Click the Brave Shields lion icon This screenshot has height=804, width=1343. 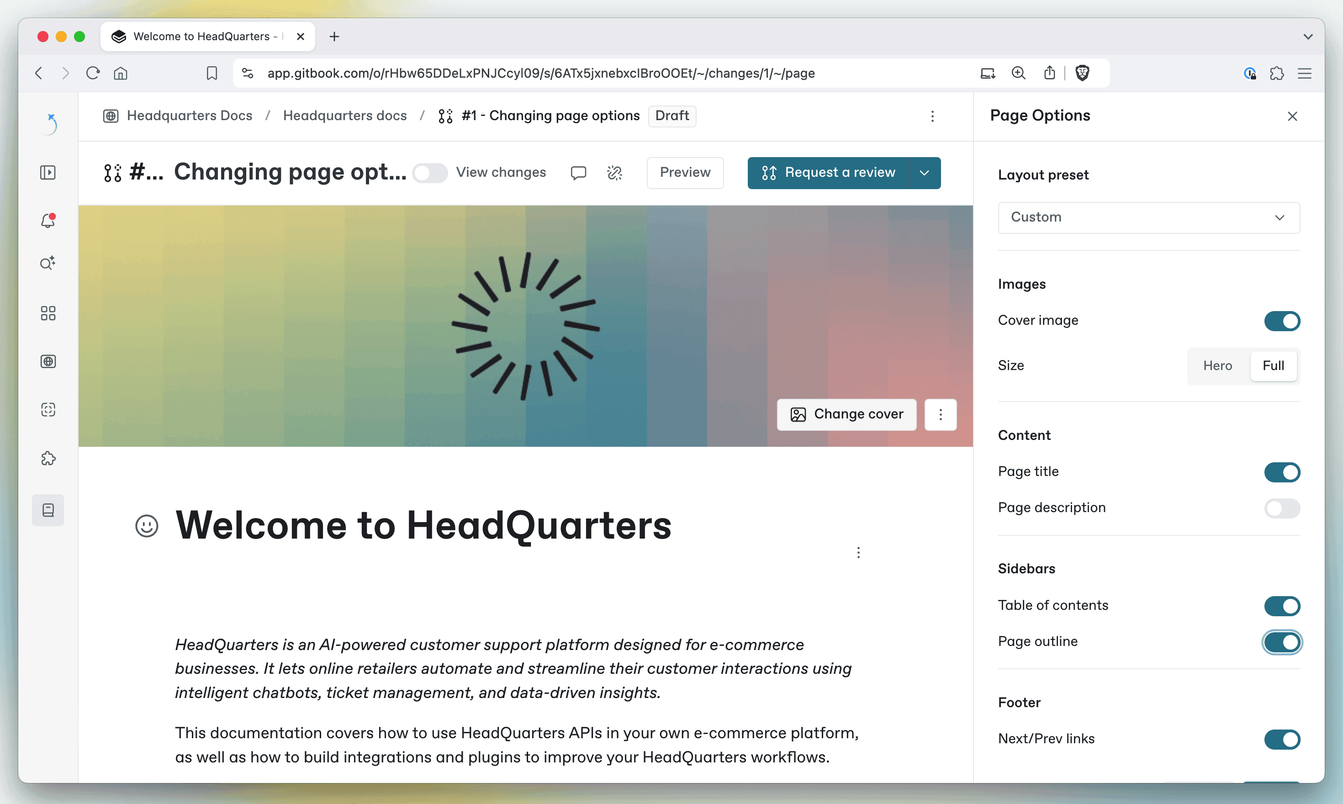(x=1083, y=73)
